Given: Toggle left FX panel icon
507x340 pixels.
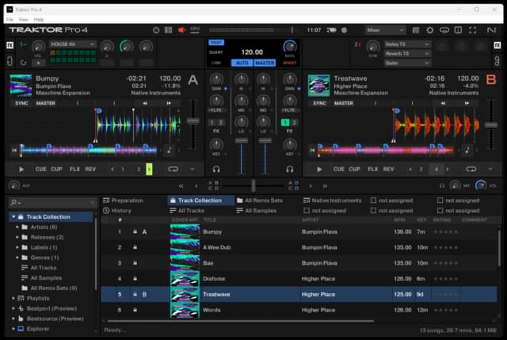Looking at the screenshot, I should (10, 45).
